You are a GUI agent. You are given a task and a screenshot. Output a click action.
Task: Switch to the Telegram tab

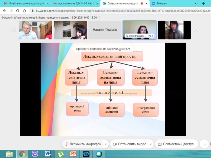tap(174, 4)
